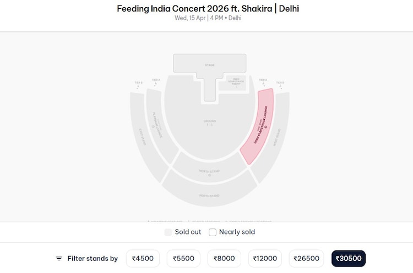Click the Nearly sold legend box
The height and width of the screenshot is (273, 413).
[213, 232]
